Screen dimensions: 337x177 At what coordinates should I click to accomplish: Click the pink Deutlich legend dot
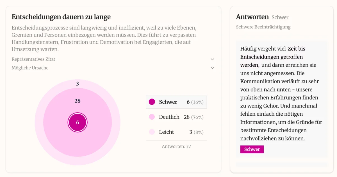[x=152, y=117]
